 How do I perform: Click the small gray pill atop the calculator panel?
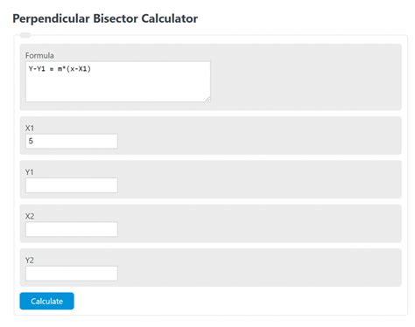coord(25,35)
